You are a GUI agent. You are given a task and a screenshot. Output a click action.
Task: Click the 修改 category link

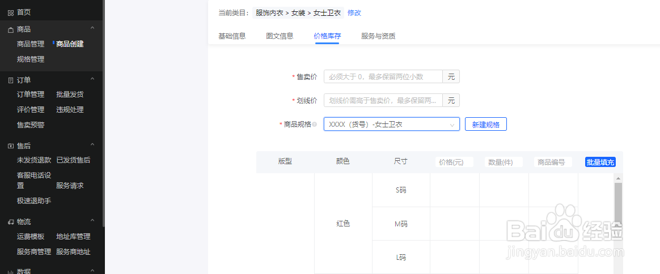(354, 12)
